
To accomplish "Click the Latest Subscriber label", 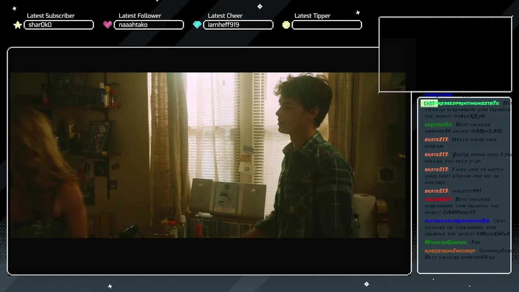I will pyautogui.click(x=51, y=16).
